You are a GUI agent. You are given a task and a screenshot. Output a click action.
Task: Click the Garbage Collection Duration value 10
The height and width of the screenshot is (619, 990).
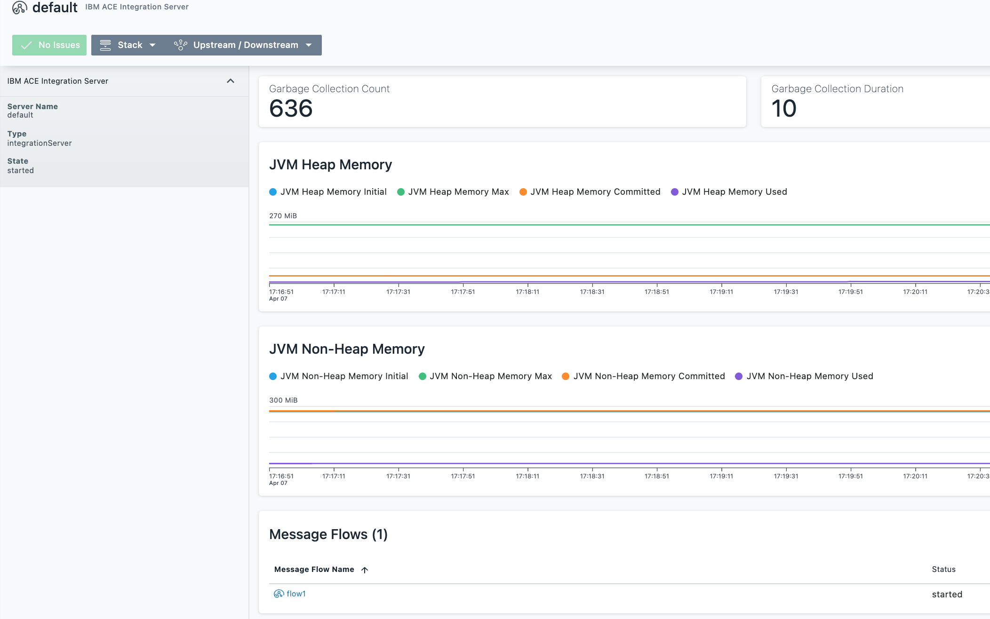[784, 109]
